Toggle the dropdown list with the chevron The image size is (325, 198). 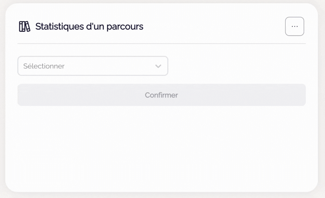point(158,66)
